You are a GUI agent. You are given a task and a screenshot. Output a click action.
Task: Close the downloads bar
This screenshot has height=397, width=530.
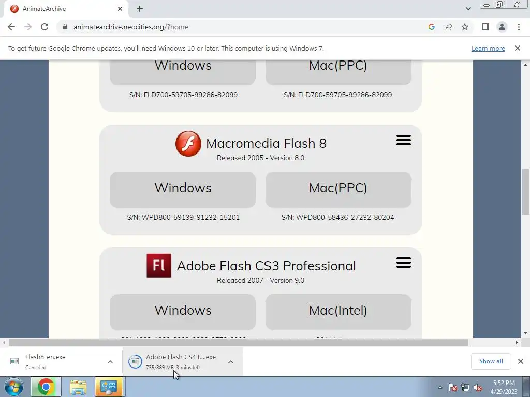click(521, 361)
